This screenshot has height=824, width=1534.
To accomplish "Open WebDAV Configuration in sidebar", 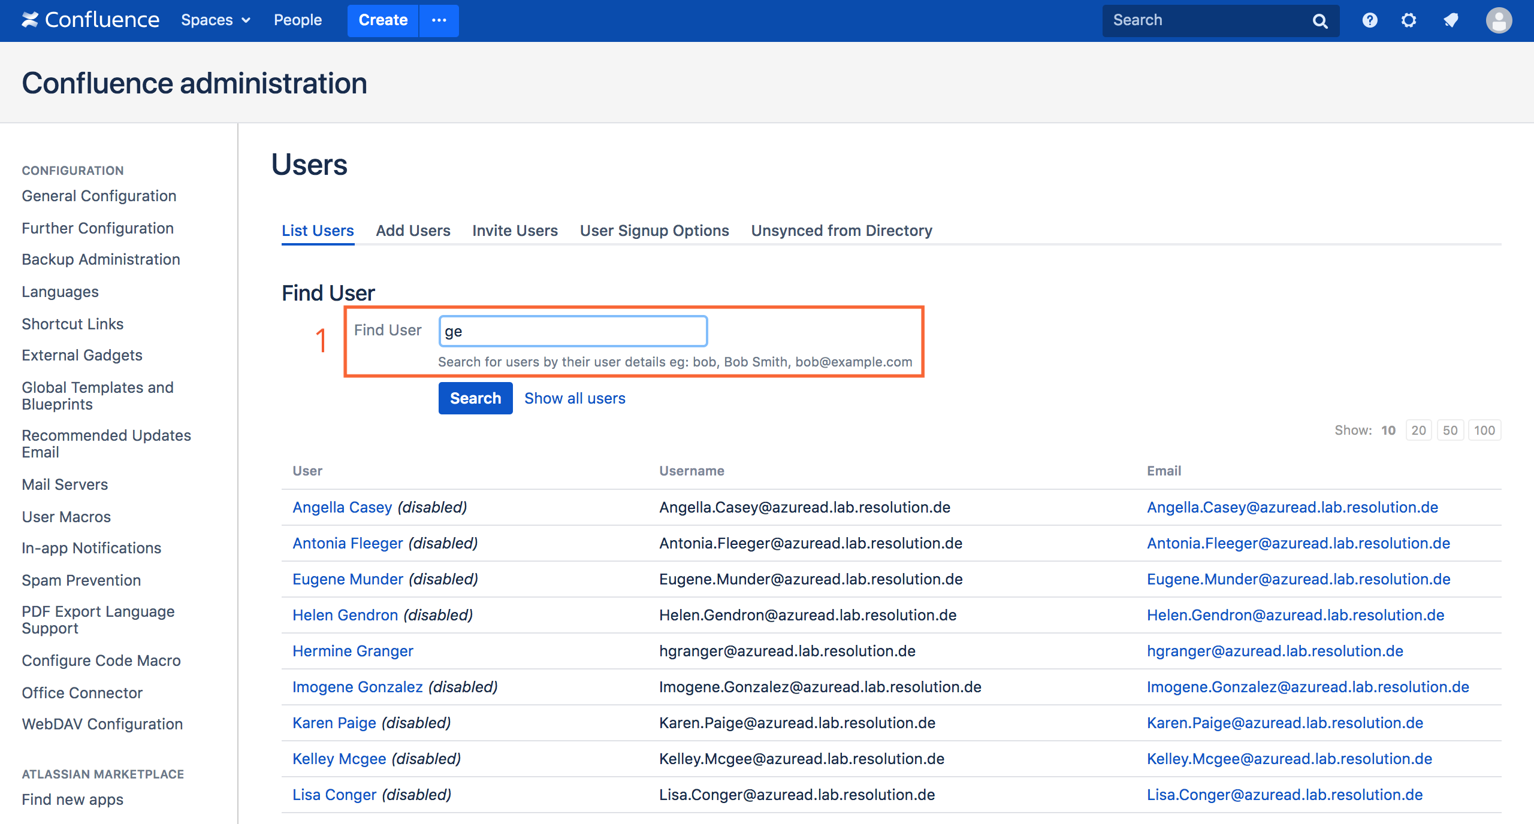I will click(x=102, y=724).
